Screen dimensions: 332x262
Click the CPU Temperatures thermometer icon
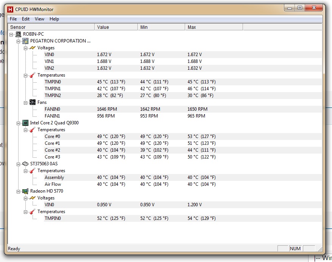(x=33, y=130)
